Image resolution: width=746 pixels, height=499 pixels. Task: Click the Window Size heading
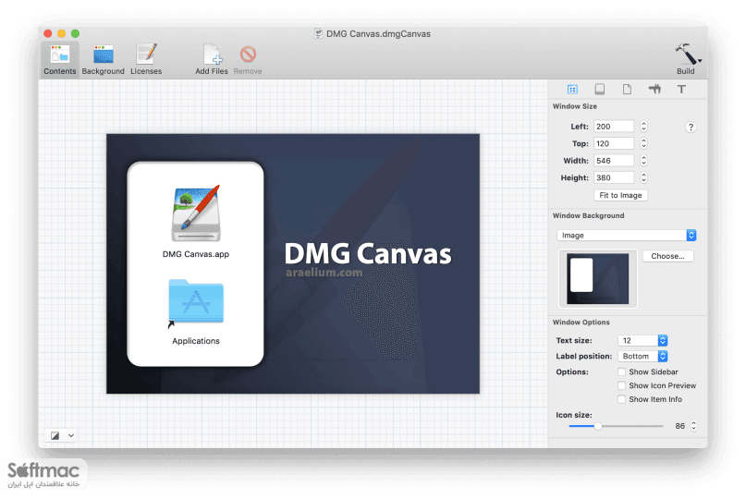point(575,106)
